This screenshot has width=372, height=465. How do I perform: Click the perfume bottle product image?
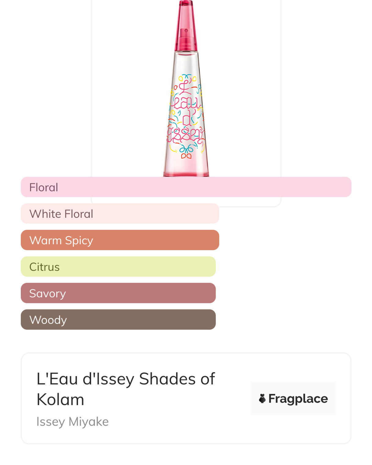pyautogui.click(x=186, y=92)
